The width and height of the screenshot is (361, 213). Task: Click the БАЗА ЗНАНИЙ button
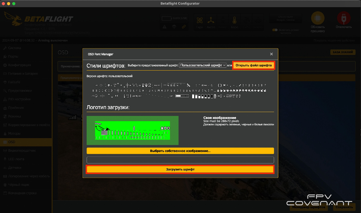[x=343, y=52]
